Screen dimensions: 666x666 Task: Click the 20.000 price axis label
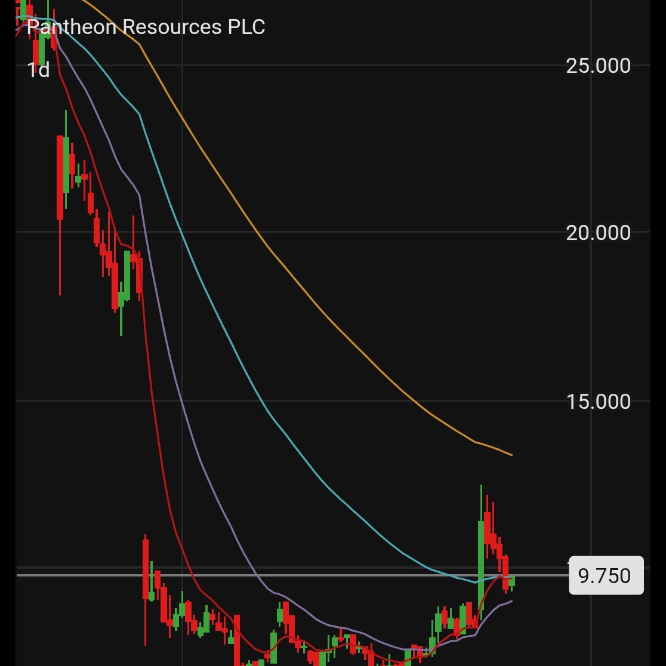599,233
